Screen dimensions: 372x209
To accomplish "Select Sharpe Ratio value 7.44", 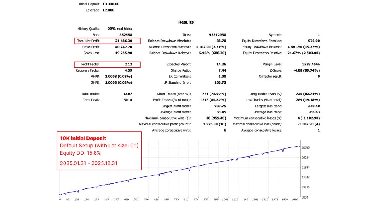I will pyautogui.click(x=222, y=70).
